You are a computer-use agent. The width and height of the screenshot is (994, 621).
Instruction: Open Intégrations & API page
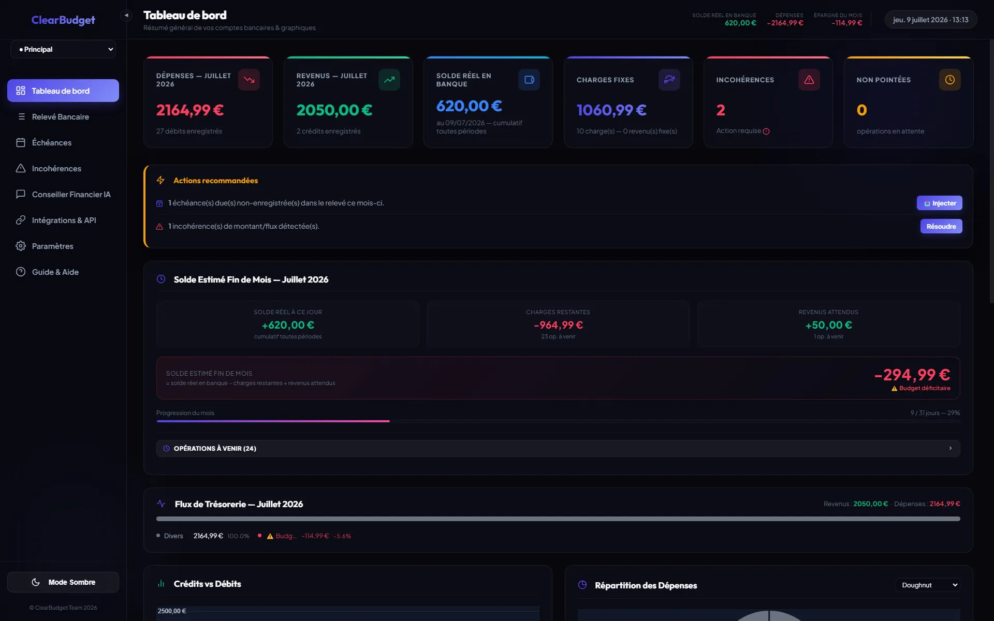63,220
